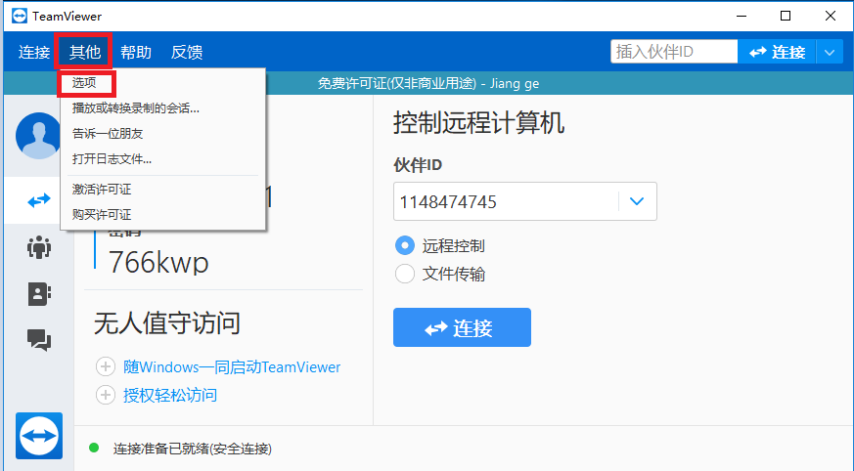Viewport: 854px width, 471px height.
Task: Open the 反馈 menu
Action: tap(186, 52)
